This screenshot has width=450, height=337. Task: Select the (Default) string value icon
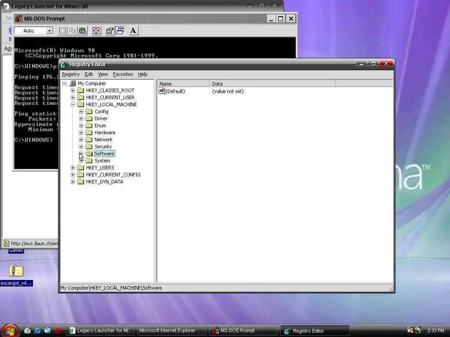[162, 91]
